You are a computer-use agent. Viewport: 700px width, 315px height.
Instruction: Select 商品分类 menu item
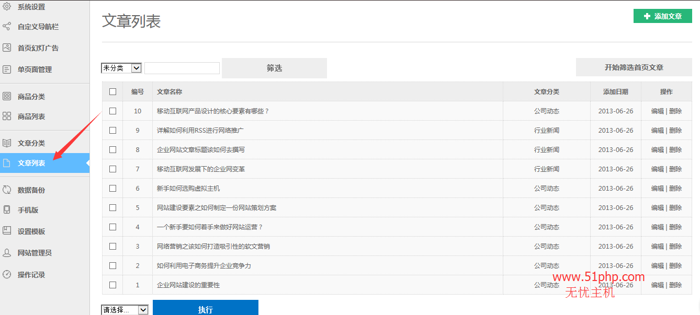click(31, 97)
